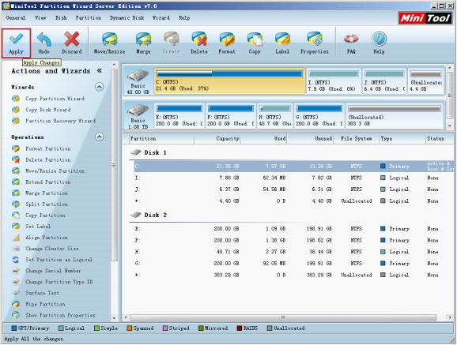Viewport: 457px width, 345px height.
Task: Click the partition list horizontal scrollbar
Action: pos(283,317)
